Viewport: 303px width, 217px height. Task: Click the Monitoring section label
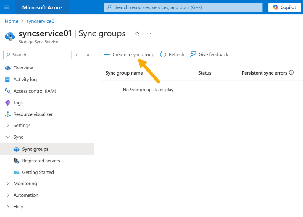pyautogui.click(x=25, y=184)
